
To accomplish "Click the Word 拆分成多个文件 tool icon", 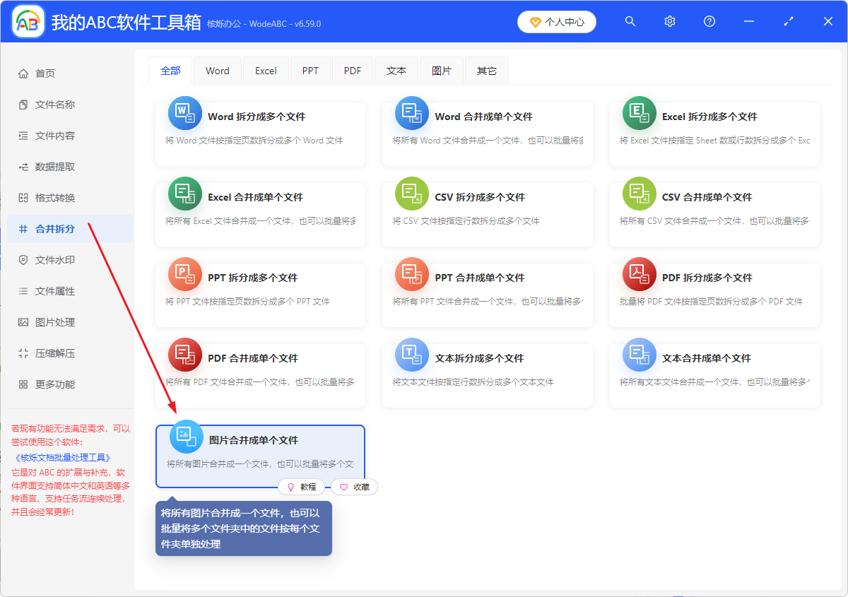I will 184,112.
